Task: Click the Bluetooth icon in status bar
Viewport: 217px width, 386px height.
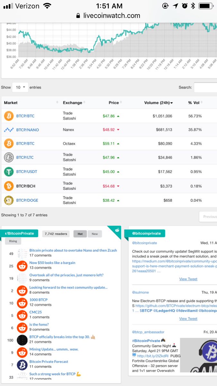Action: click(x=193, y=5)
